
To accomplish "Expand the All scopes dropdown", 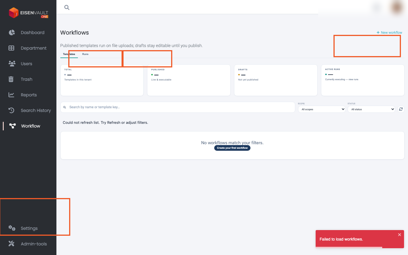I will click(x=322, y=109).
